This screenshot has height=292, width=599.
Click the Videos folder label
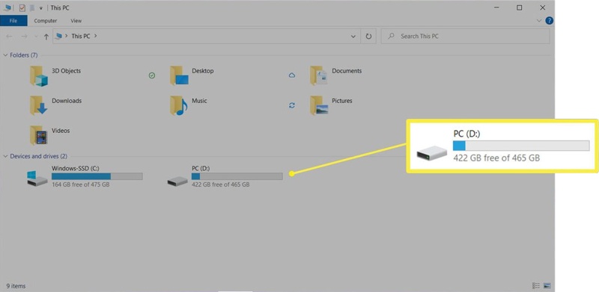[61, 131]
